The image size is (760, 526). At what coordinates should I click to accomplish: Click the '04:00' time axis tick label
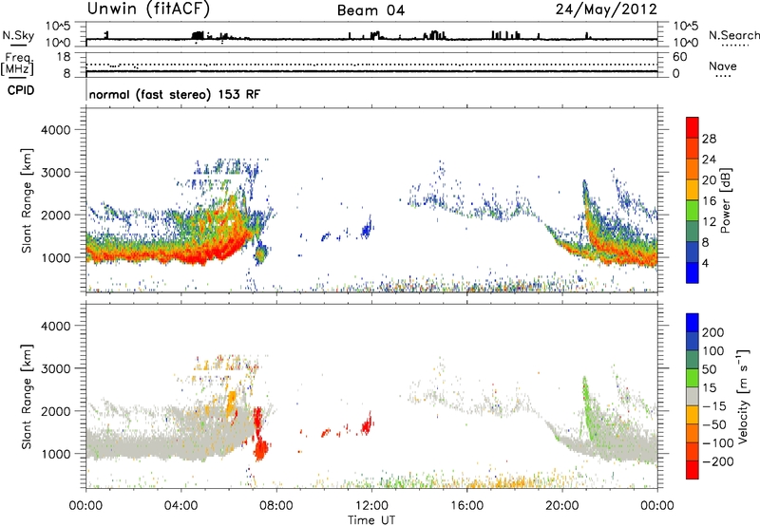(x=180, y=506)
